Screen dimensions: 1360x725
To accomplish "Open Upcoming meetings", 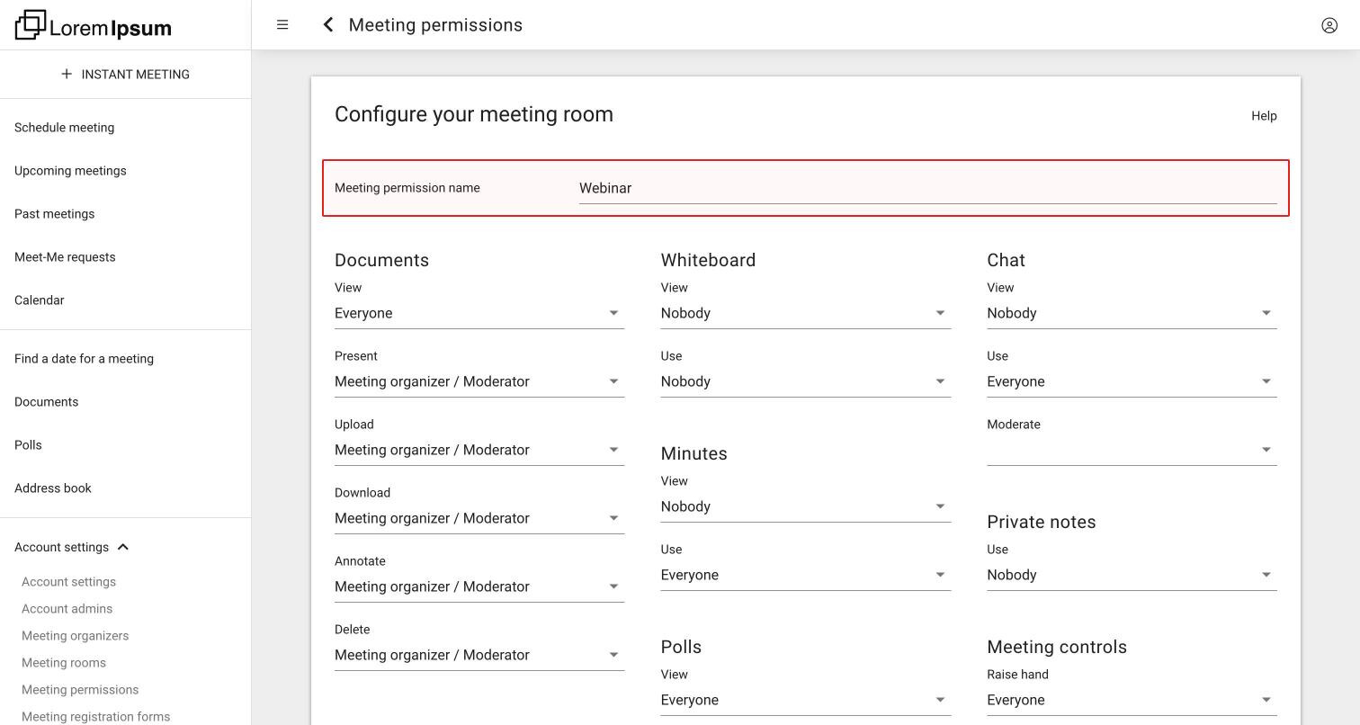I will pos(70,171).
